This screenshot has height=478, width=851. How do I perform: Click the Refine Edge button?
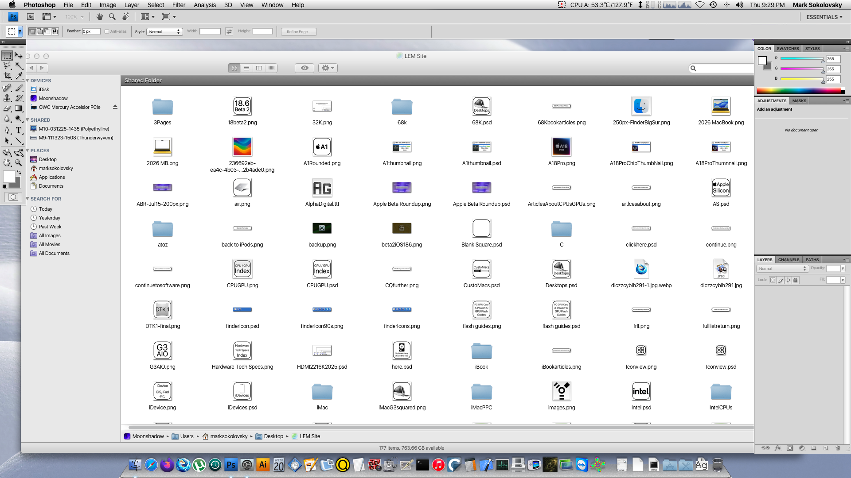coord(298,32)
